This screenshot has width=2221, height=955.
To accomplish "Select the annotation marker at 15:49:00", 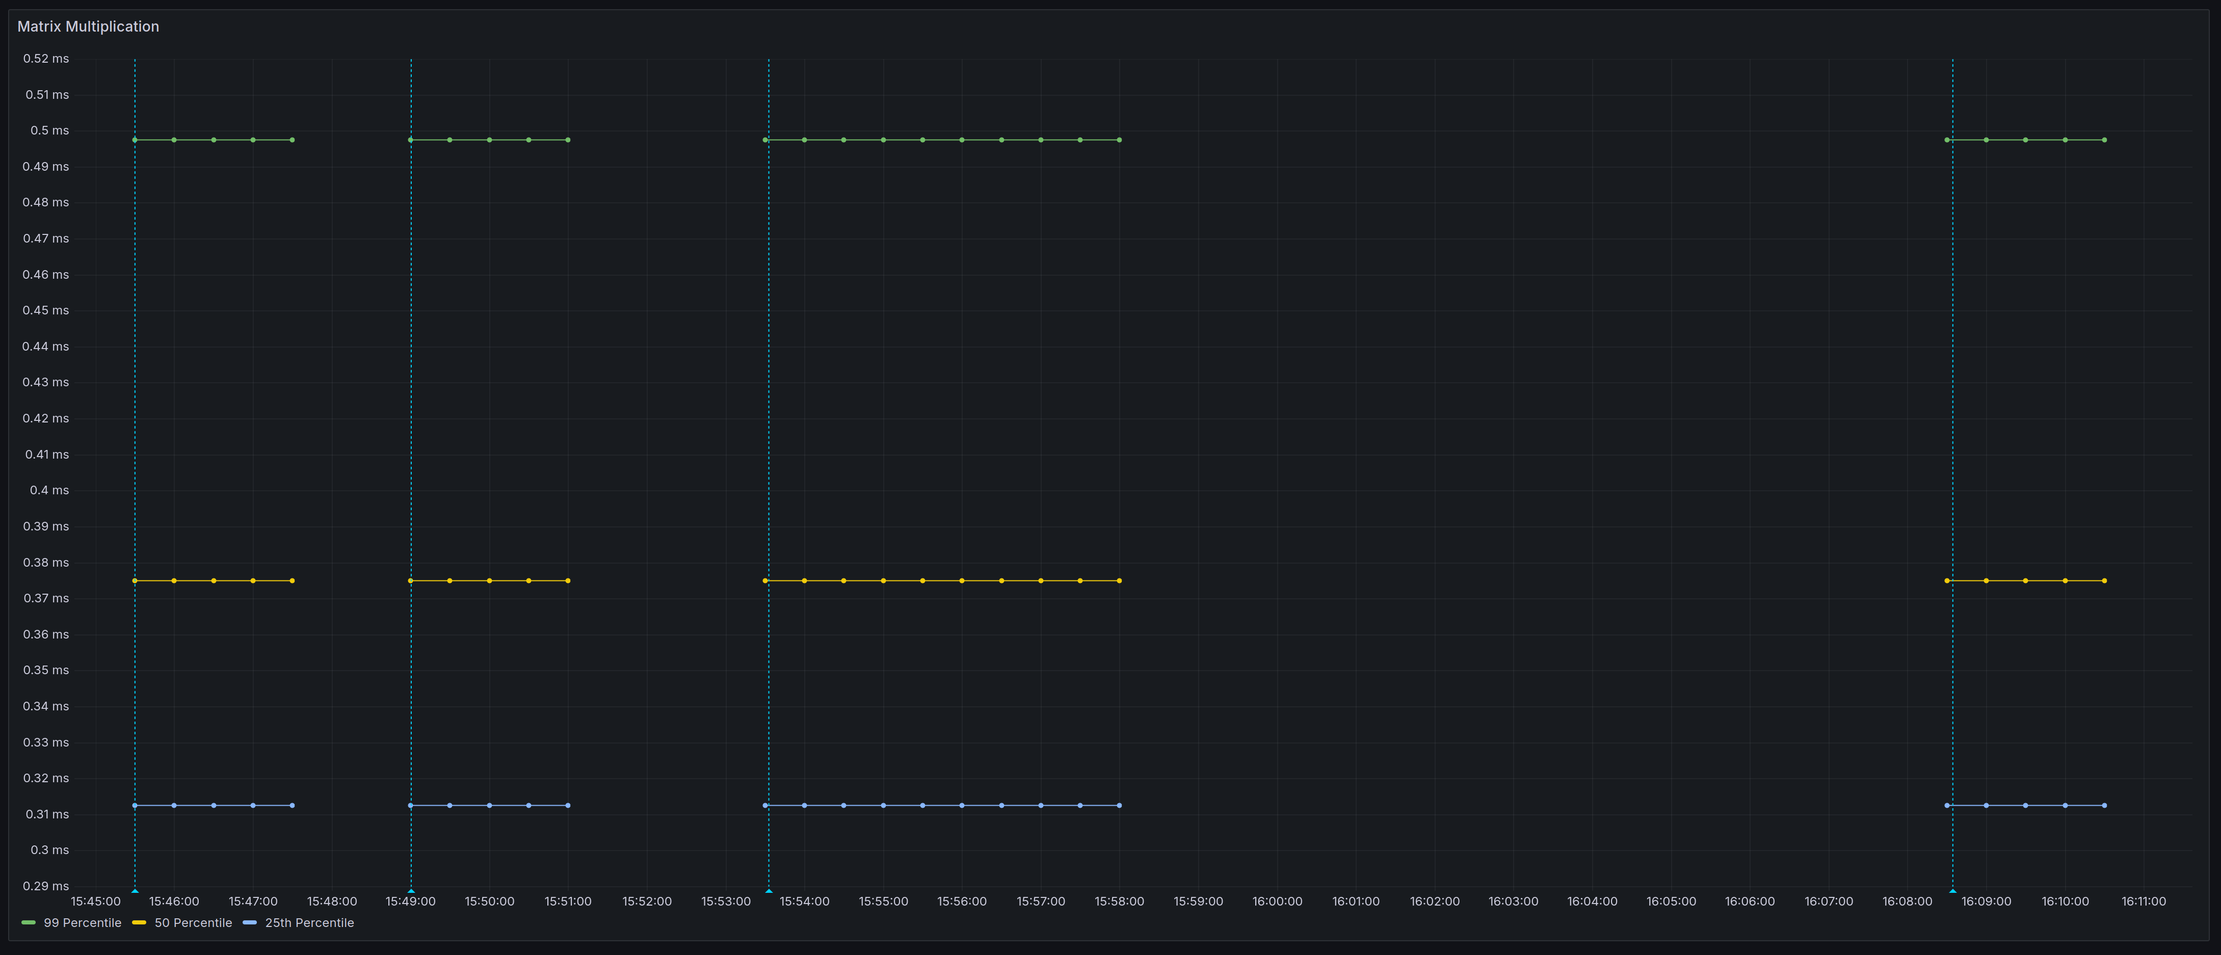I will coord(411,890).
